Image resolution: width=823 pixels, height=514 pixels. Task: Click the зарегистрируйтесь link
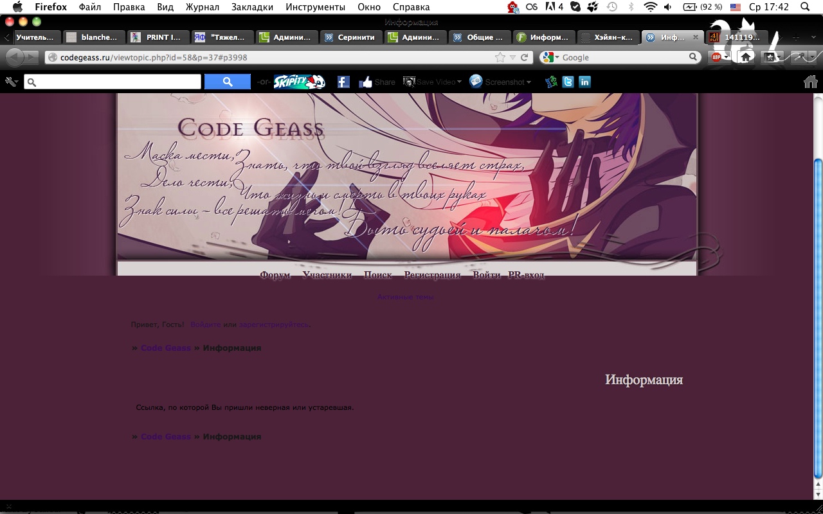click(x=274, y=325)
